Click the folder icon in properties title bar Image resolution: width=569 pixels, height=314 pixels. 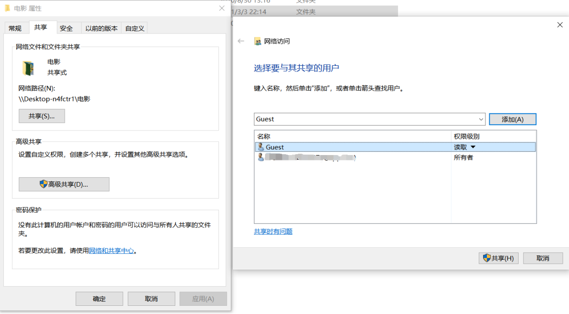click(x=8, y=8)
